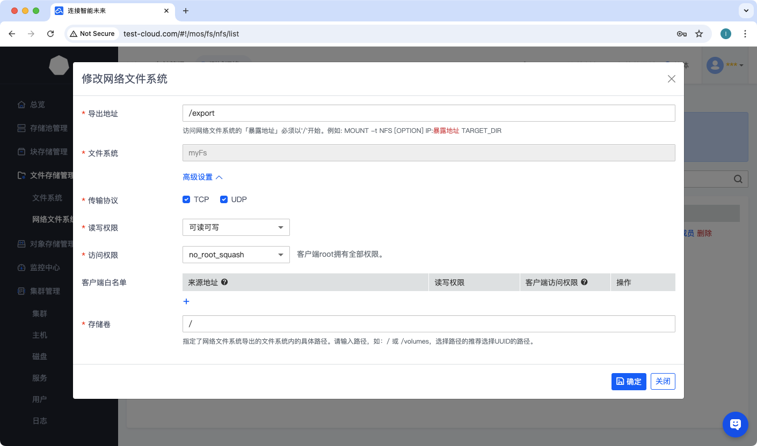The width and height of the screenshot is (757, 446).
Task: Uncheck the TCP protocol checkbox
Action: click(186, 199)
